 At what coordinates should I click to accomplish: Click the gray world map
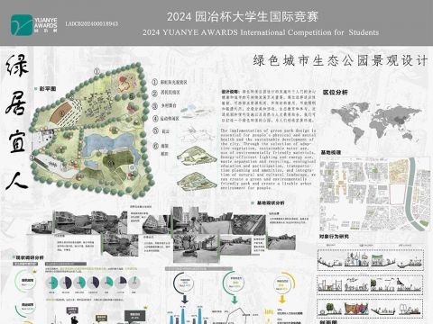point(376,122)
